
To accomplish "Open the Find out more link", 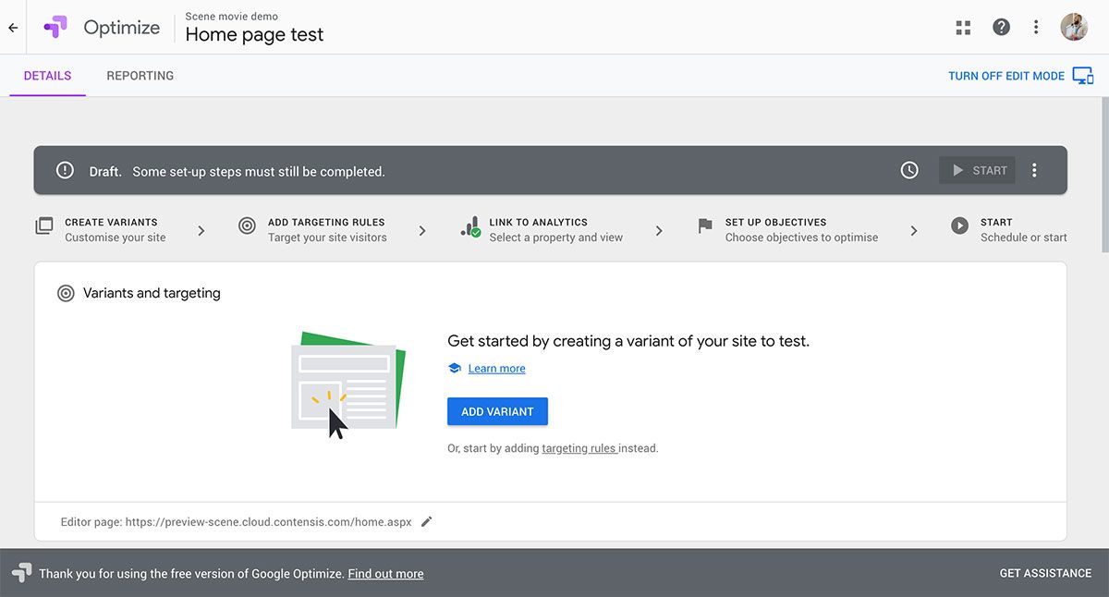I will (x=385, y=574).
